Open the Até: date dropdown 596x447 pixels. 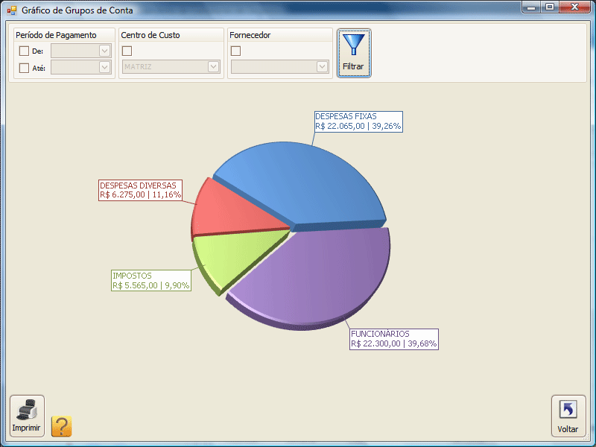(x=104, y=67)
